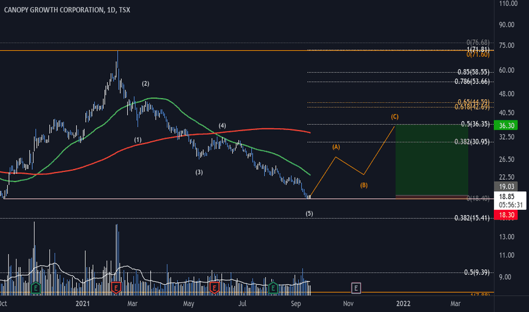
Task: Click the 0.382(15.41) Fibonacci level label
Action: coord(472,218)
